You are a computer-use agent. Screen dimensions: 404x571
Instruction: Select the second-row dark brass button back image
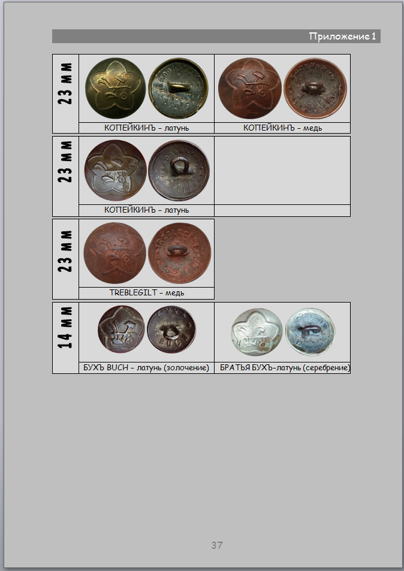(x=179, y=170)
